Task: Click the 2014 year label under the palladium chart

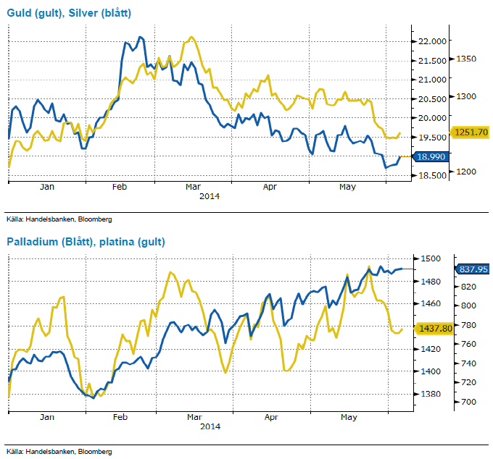Action: [209, 426]
